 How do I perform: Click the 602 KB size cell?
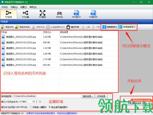[47, 65]
